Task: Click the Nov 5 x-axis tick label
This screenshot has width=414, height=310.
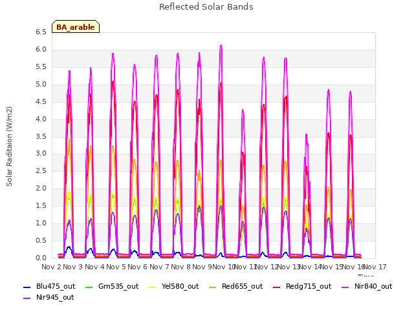Action: pyautogui.click(x=116, y=267)
